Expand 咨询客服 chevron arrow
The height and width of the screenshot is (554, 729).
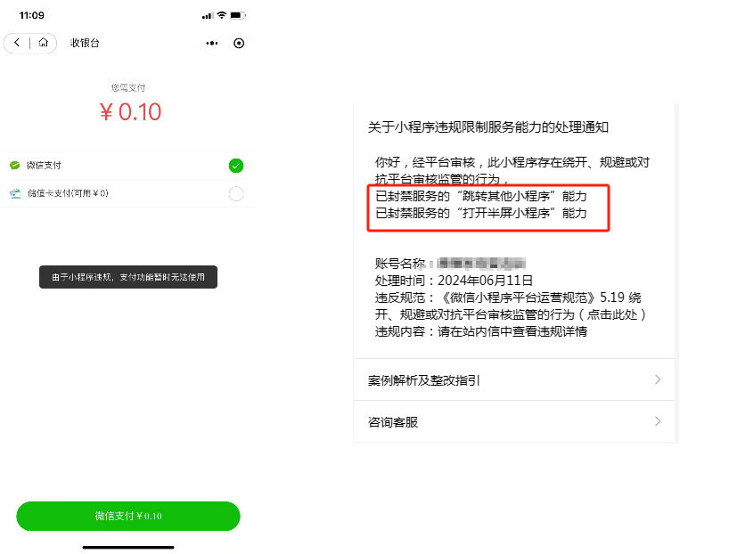click(x=658, y=421)
